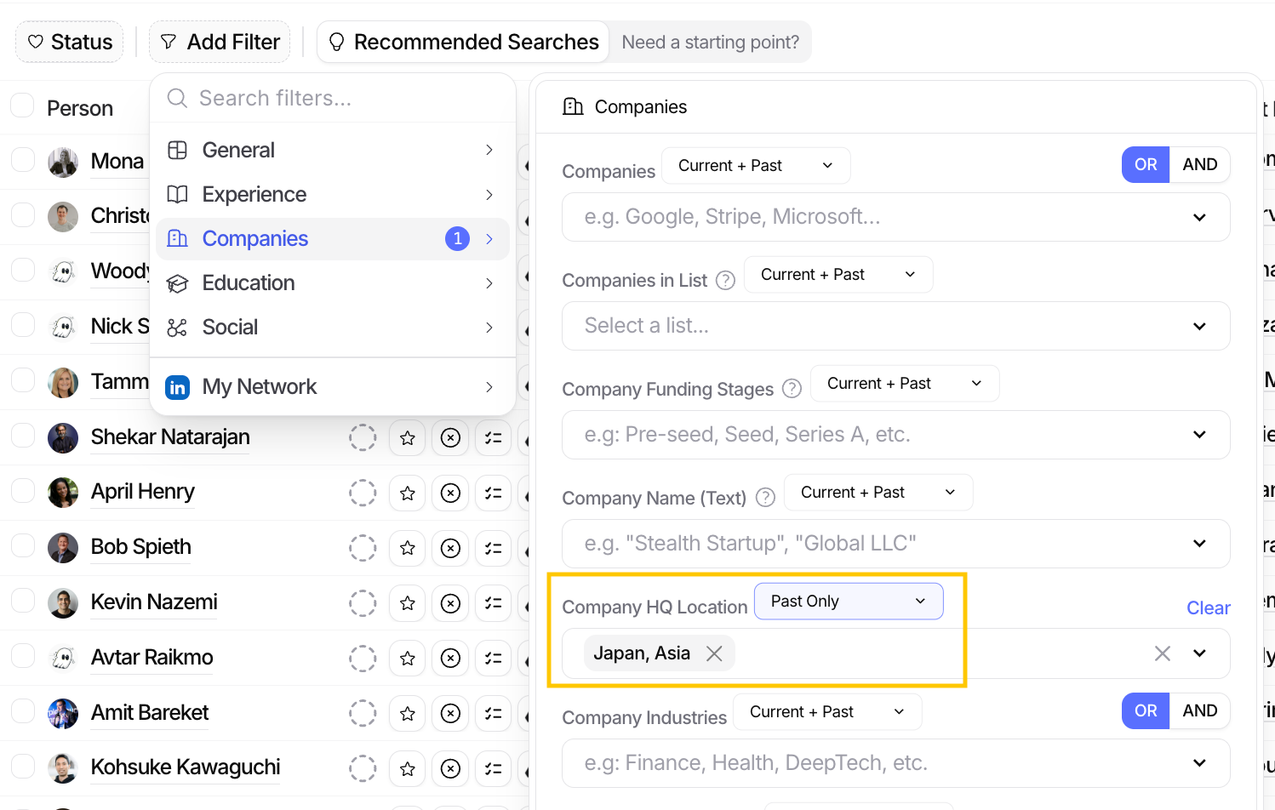Clear the Company HQ Location filter
Viewport: 1275px width, 810px height.
1208,607
